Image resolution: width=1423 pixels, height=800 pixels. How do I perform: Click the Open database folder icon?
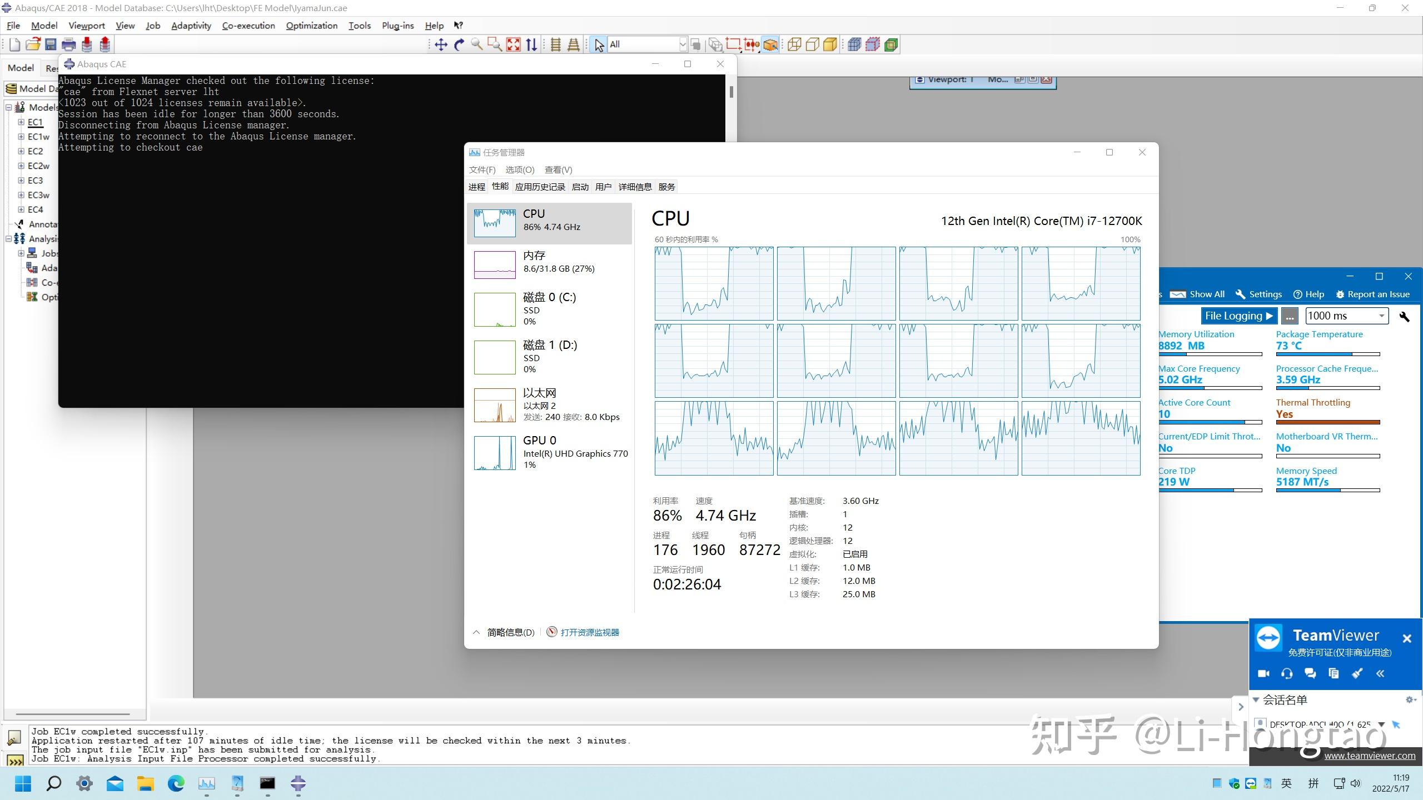[x=33, y=44]
